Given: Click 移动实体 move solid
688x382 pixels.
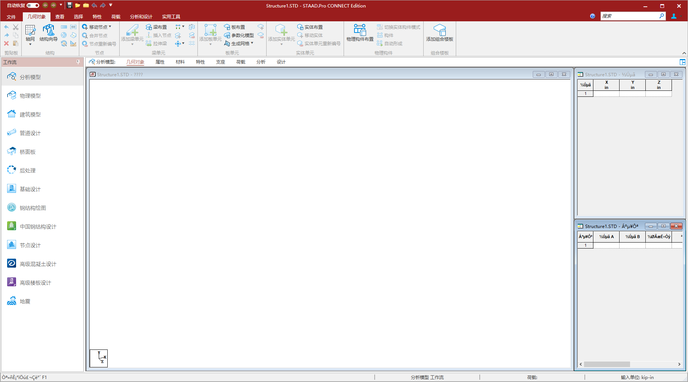Looking at the screenshot, I should 310,36.
